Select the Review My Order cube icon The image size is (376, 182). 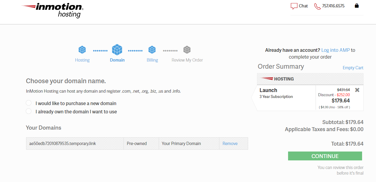[187, 49]
